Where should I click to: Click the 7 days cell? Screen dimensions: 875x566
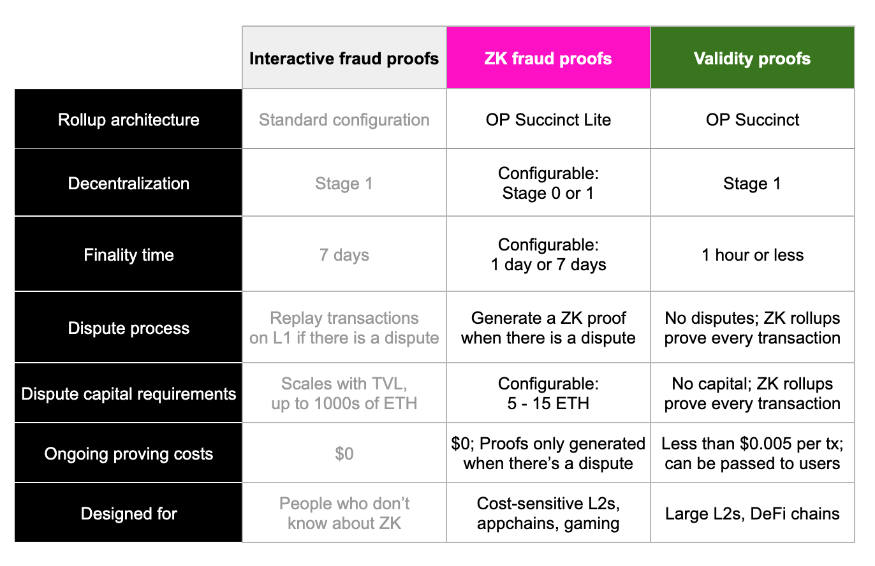point(344,255)
